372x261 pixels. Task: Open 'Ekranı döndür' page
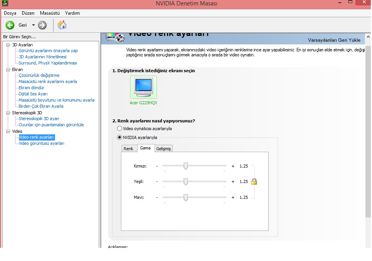coord(31,88)
